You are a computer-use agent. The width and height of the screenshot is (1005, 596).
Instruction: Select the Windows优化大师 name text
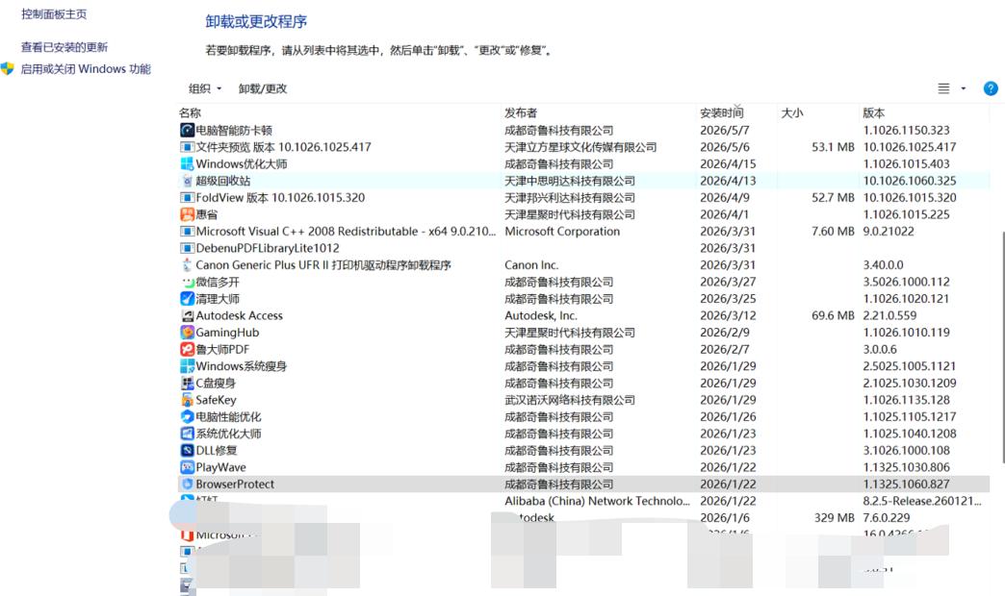[x=242, y=163]
